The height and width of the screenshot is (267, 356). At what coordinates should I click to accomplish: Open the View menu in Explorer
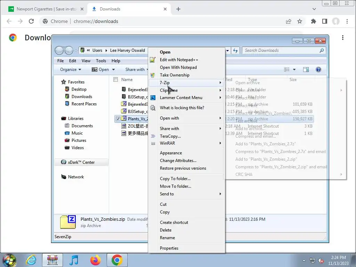click(86, 61)
